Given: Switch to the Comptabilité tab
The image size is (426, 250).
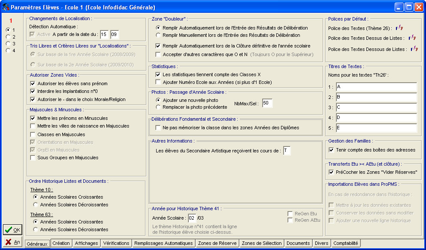Looking at the screenshot, I should (346, 243).
